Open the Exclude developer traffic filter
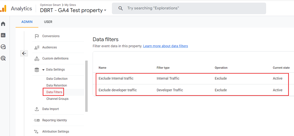The height and width of the screenshot is (136, 294). point(118,90)
